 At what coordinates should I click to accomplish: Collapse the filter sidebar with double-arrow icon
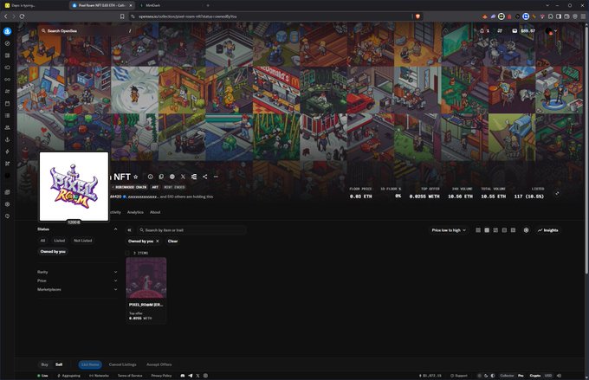point(129,229)
